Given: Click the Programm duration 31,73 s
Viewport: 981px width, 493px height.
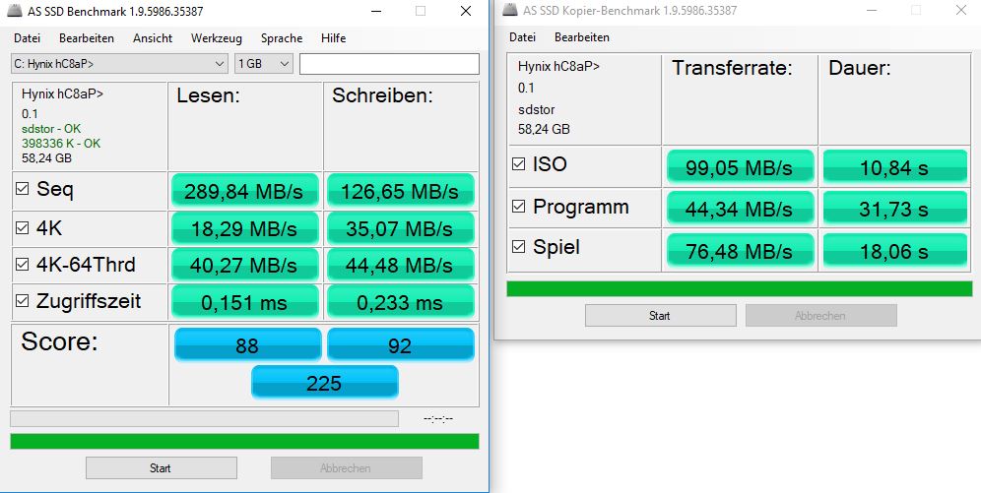Looking at the screenshot, I should (x=894, y=209).
